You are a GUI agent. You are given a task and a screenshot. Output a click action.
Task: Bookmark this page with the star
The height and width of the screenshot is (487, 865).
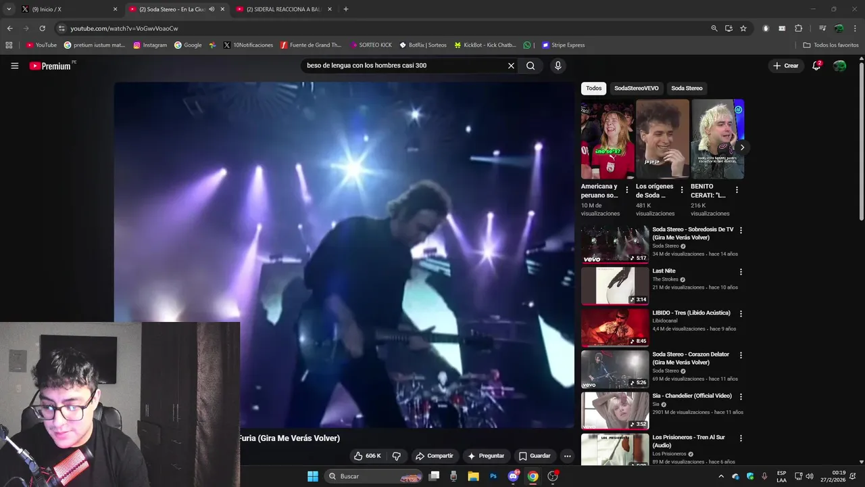743,28
